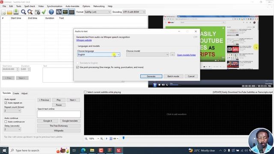Open the File menu
Viewport: 274px width, 154px height.
(4, 6)
